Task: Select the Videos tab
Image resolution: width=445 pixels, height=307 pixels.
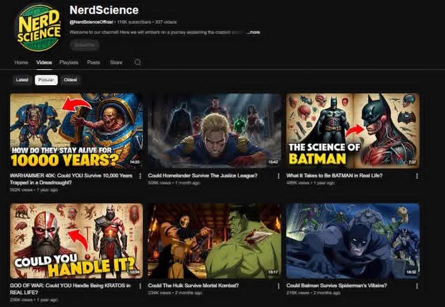Action: pos(44,62)
